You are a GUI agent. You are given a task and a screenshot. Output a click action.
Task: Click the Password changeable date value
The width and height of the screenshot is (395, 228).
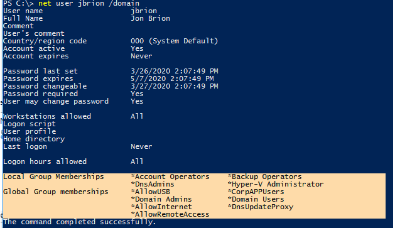point(175,87)
